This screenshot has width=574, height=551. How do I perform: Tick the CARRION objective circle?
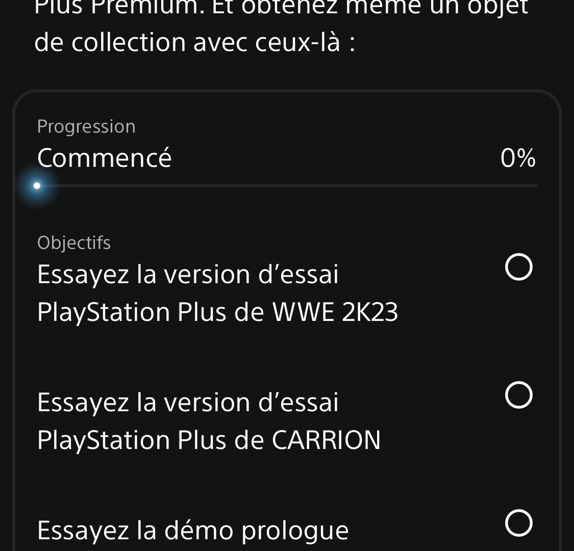click(x=518, y=395)
